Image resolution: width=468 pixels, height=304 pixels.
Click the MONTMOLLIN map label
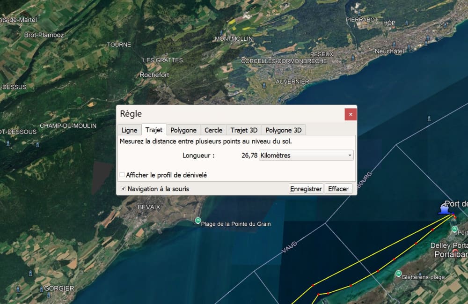234,39
